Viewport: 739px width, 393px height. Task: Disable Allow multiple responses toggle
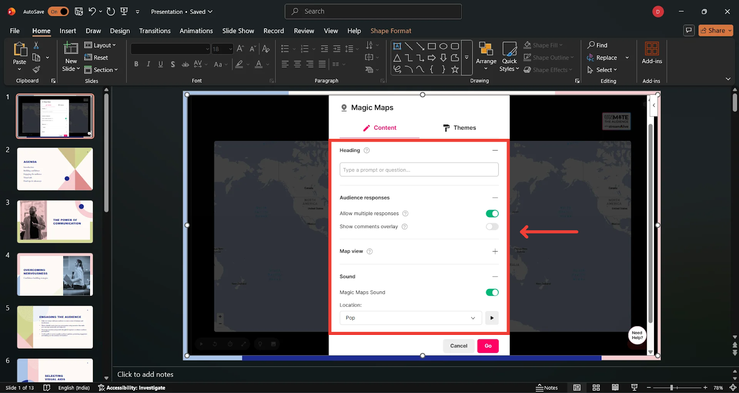[492, 213]
